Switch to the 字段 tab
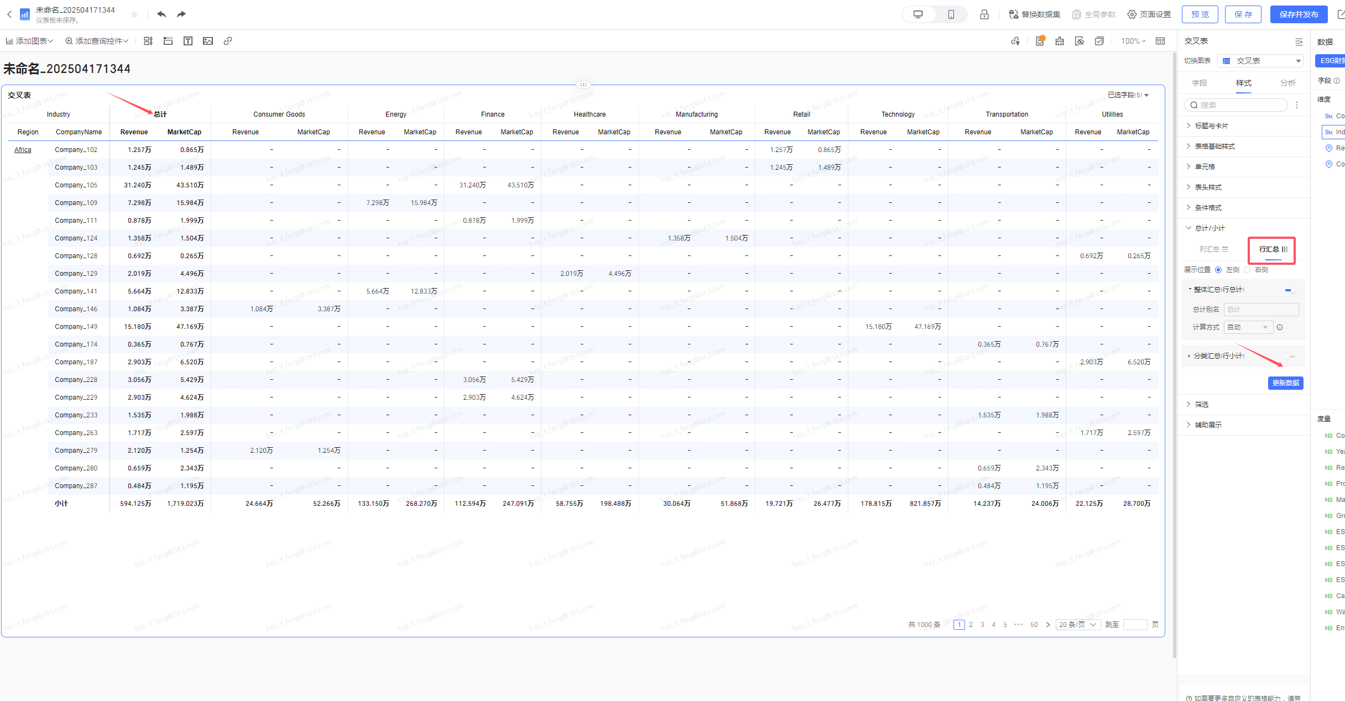 coord(1200,83)
